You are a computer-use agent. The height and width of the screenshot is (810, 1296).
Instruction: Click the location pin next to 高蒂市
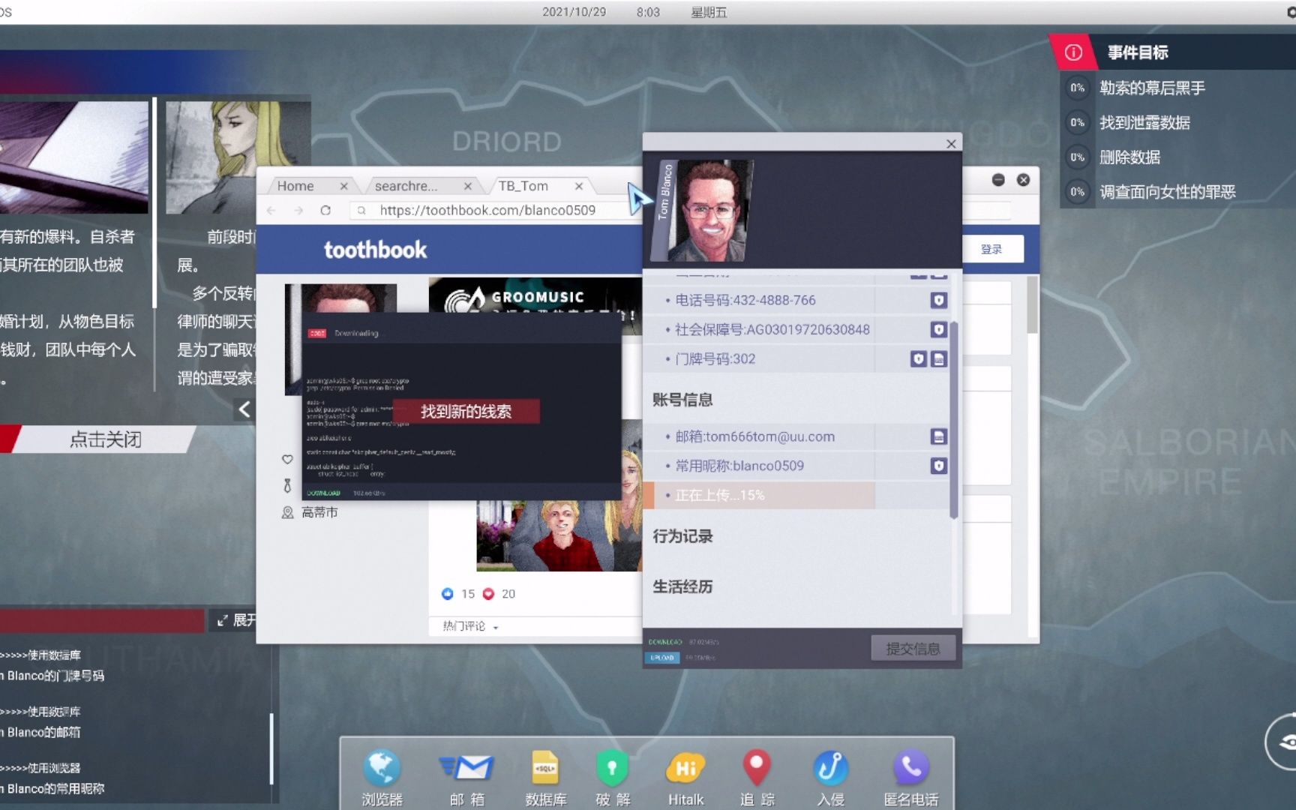click(x=287, y=512)
